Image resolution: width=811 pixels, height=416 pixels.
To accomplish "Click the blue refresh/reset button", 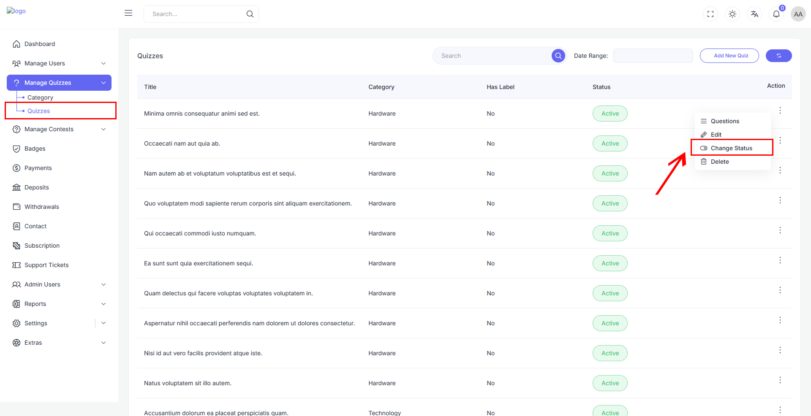I will pyautogui.click(x=779, y=56).
